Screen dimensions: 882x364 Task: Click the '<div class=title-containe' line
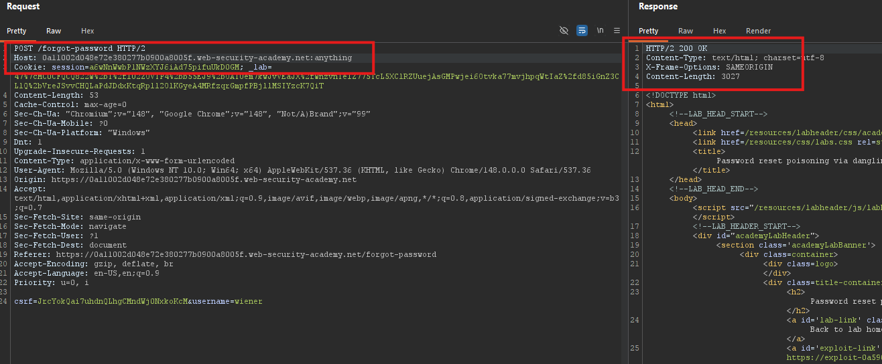(822, 283)
